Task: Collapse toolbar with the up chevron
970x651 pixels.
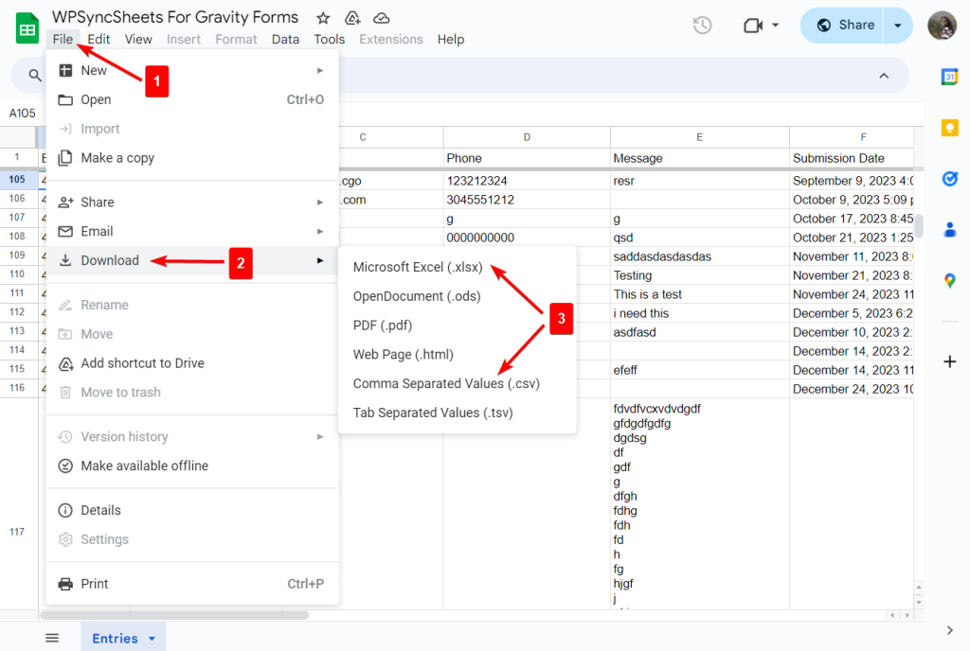Action: [884, 76]
